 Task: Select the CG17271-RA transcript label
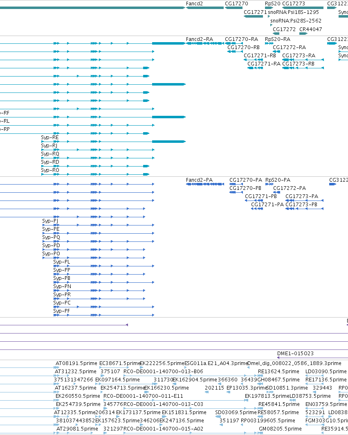[264, 64]
